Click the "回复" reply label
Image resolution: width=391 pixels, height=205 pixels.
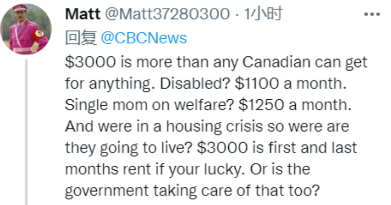coord(82,38)
